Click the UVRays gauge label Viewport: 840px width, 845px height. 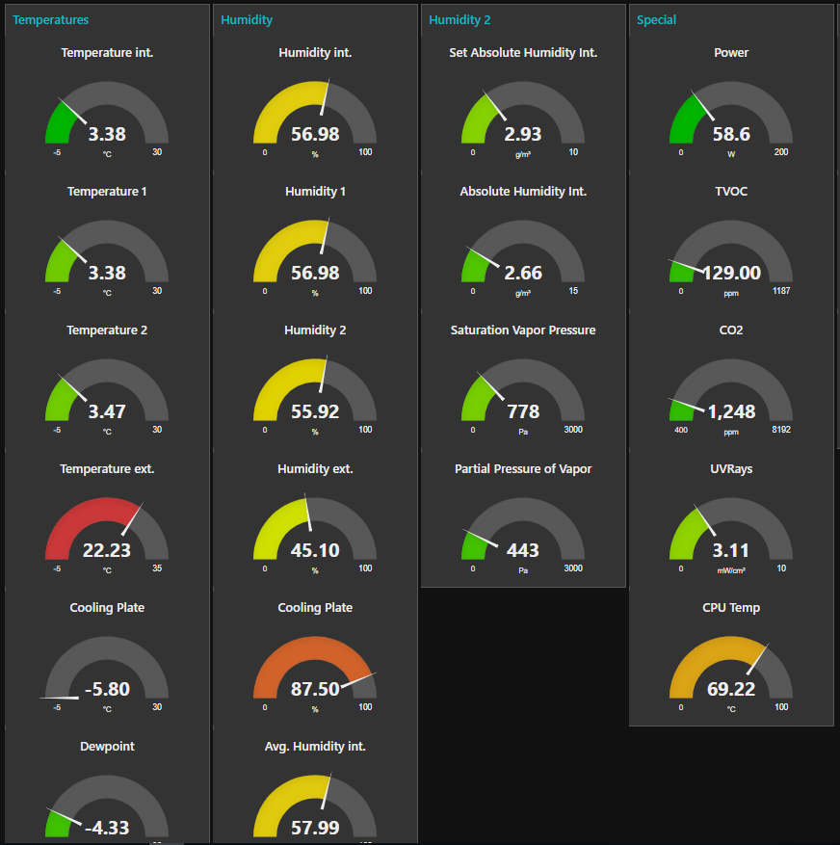coord(731,469)
